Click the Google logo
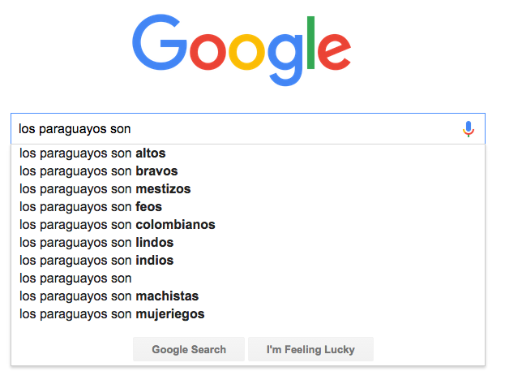This screenshot has width=505, height=380. tap(242, 50)
